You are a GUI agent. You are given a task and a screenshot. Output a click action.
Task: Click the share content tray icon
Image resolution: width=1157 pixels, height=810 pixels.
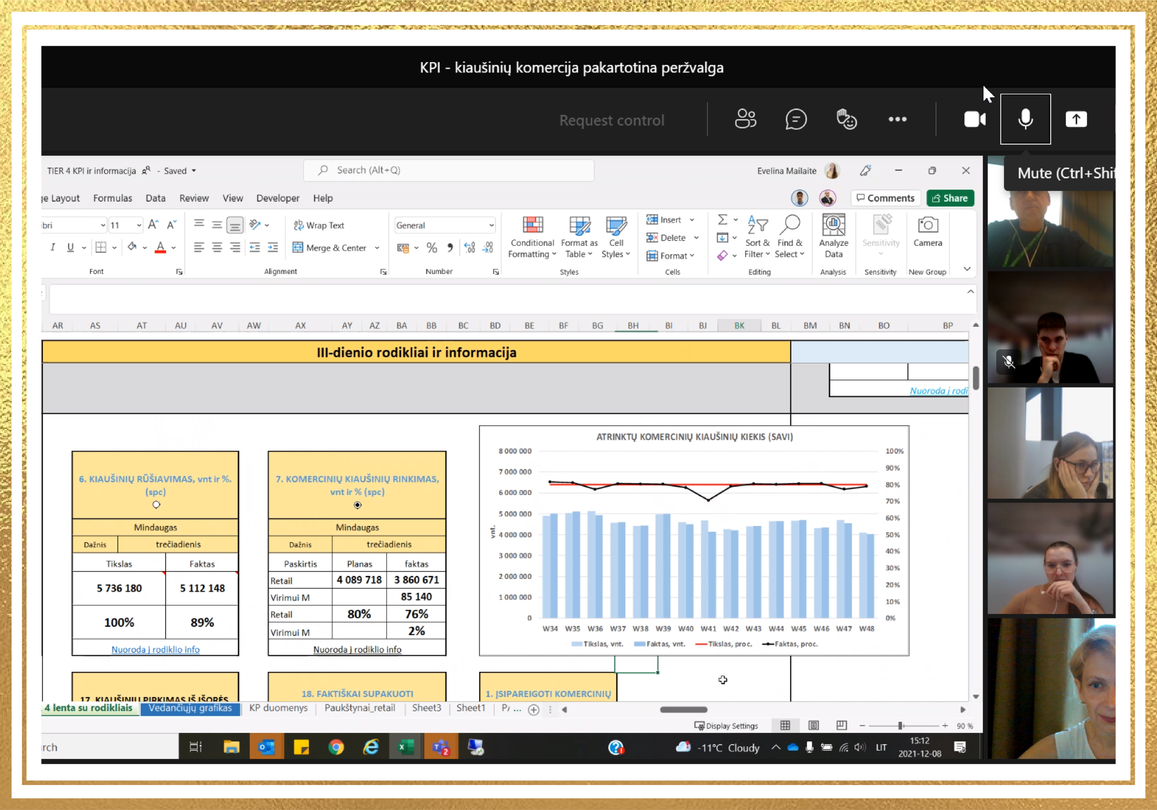coord(1076,120)
